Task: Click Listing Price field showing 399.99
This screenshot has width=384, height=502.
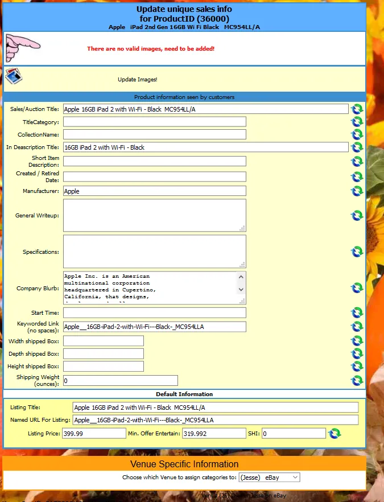Action: tap(94, 434)
